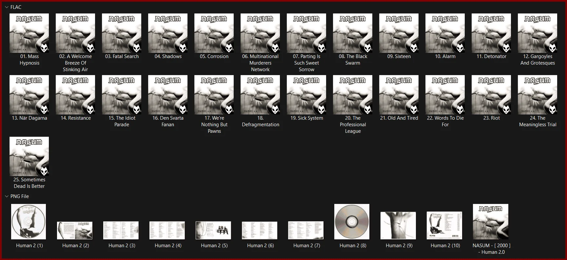567x260 pixels.
Task: Select the Human 2 (4) image thumbnail
Action: (167, 230)
